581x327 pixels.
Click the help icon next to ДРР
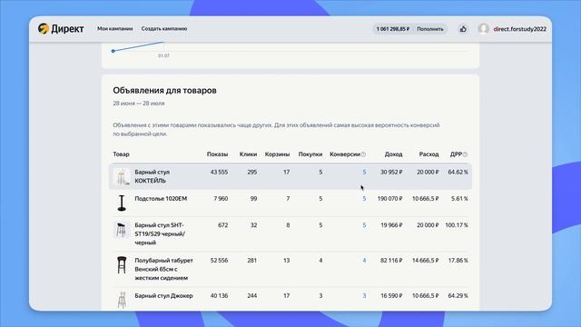465,154
